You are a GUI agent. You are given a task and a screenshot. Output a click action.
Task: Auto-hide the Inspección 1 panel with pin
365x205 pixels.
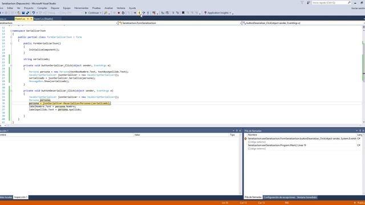pos(237,131)
